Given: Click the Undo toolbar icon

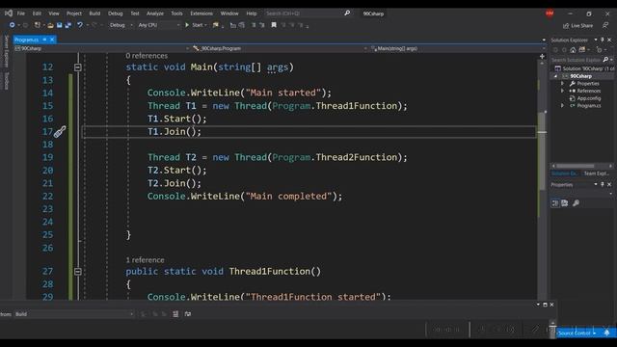Looking at the screenshot, I should pos(80,25).
